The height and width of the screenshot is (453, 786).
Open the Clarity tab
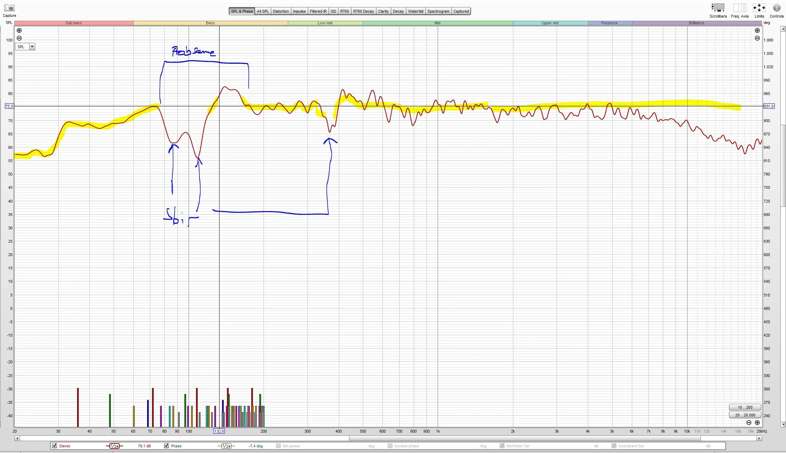pyautogui.click(x=383, y=11)
